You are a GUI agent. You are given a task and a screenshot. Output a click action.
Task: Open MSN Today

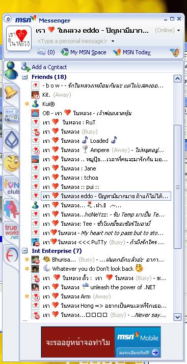pyautogui.click(x=132, y=52)
